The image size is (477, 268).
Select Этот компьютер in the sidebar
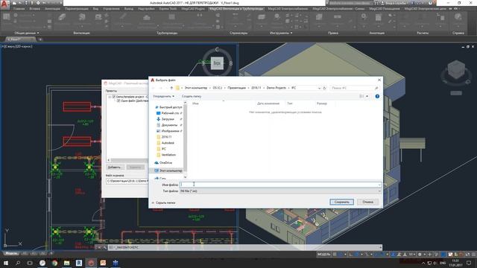(168, 170)
